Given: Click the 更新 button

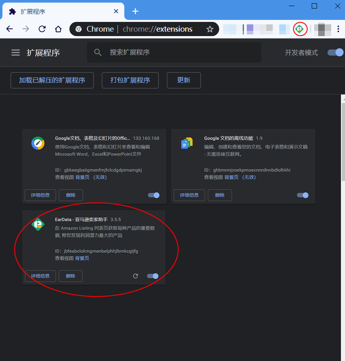Looking at the screenshot, I should pos(183,80).
